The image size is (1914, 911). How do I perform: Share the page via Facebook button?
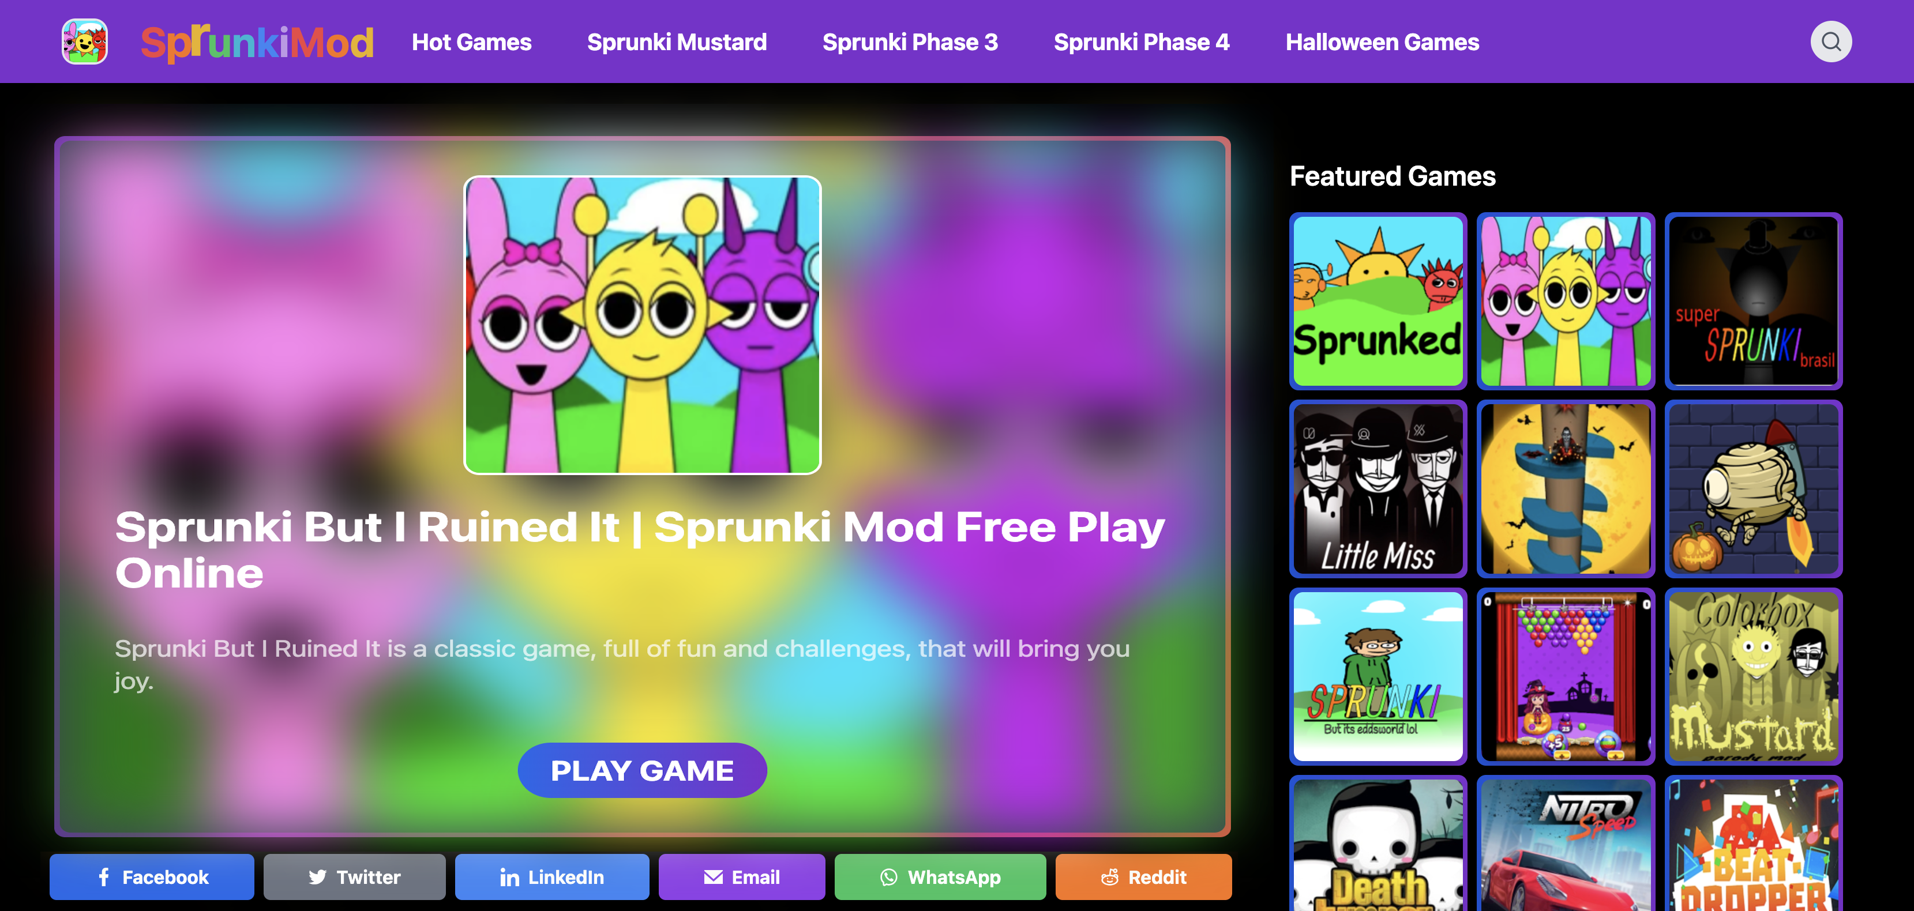point(152,877)
